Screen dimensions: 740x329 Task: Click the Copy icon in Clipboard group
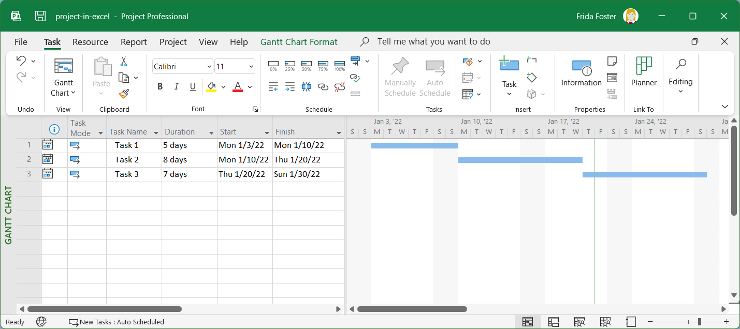(124, 78)
